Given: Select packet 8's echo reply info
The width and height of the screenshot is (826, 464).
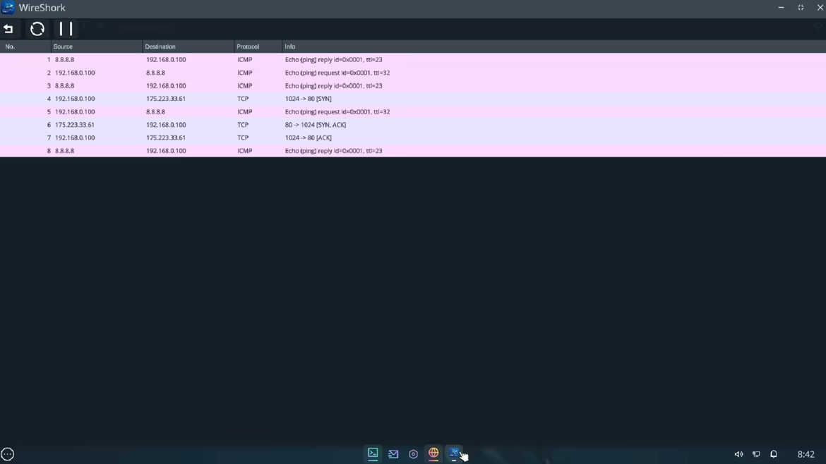Looking at the screenshot, I should pos(333,151).
